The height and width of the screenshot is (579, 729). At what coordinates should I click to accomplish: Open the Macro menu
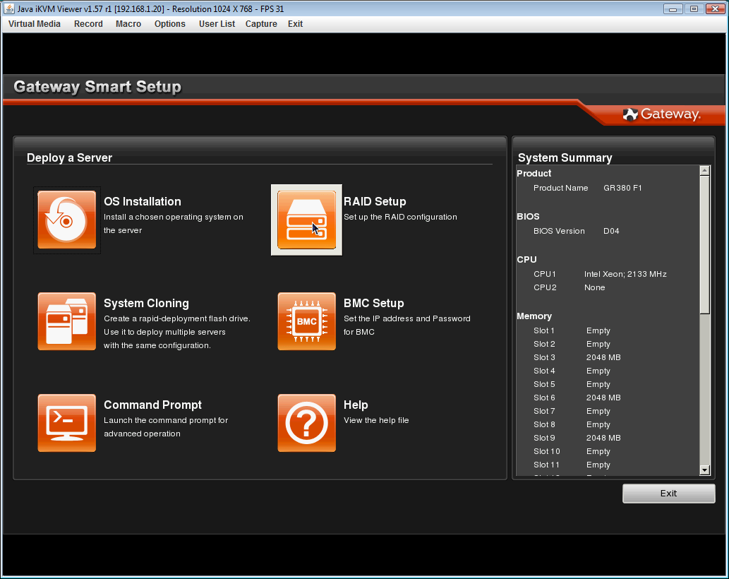pyautogui.click(x=128, y=24)
